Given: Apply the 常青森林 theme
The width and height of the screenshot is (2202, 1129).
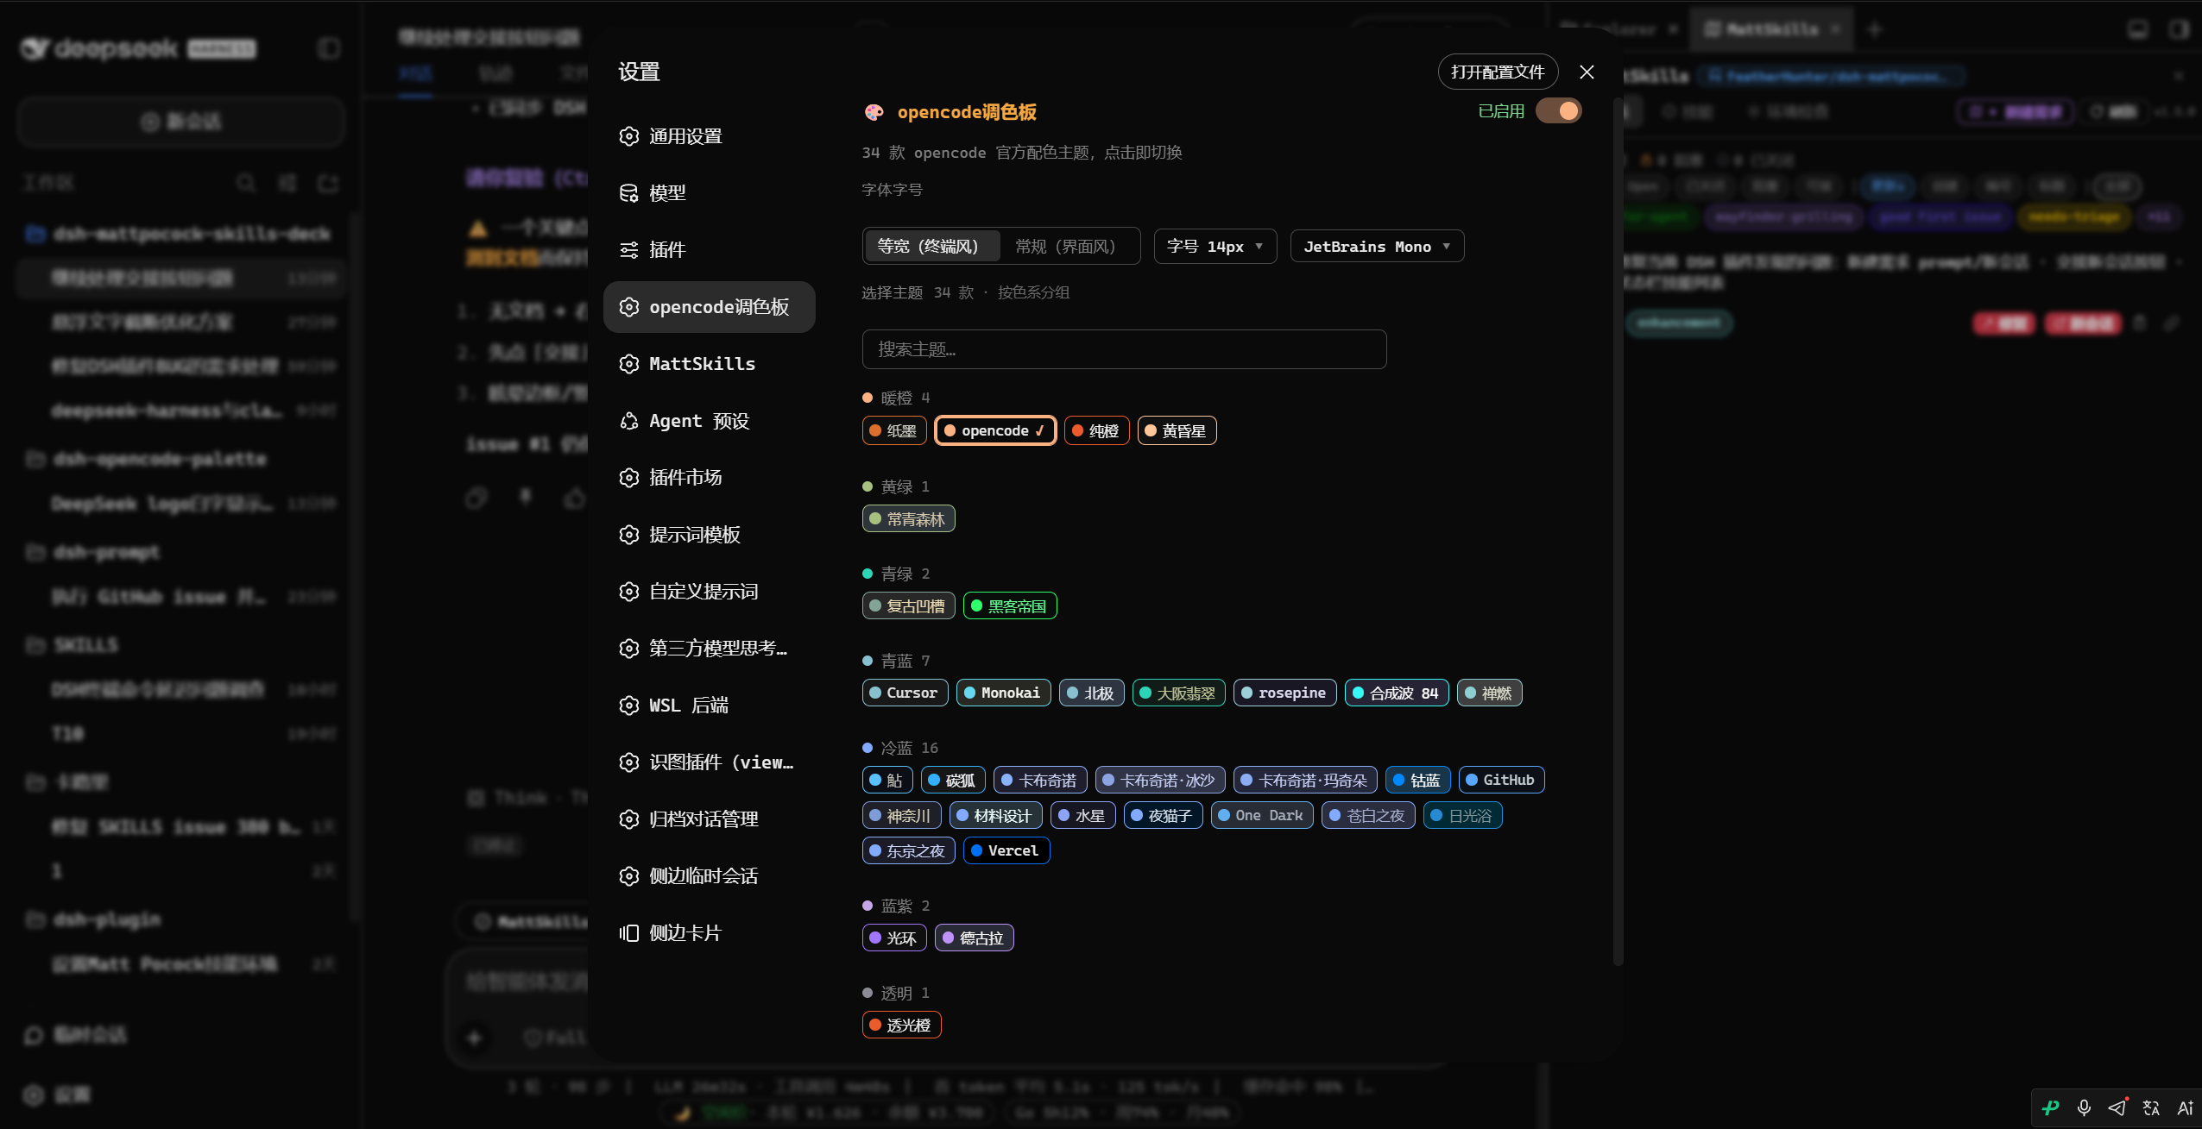Looking at the screenshot, I should click(908, 519).
